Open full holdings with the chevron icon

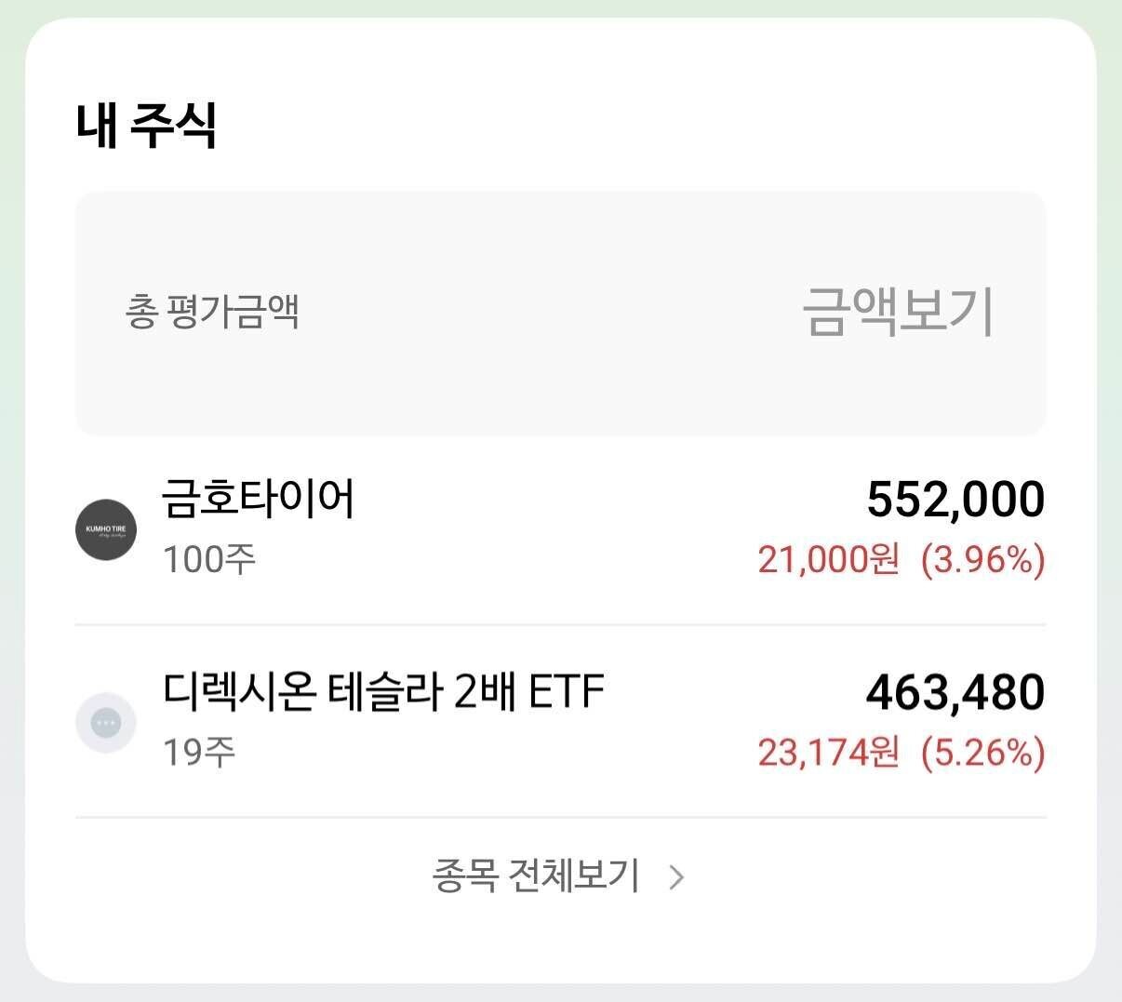click(676, 875)
